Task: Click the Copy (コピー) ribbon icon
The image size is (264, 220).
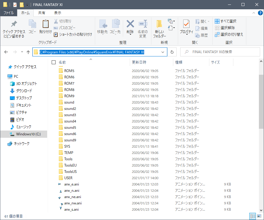Action: (x=32, y=26)
